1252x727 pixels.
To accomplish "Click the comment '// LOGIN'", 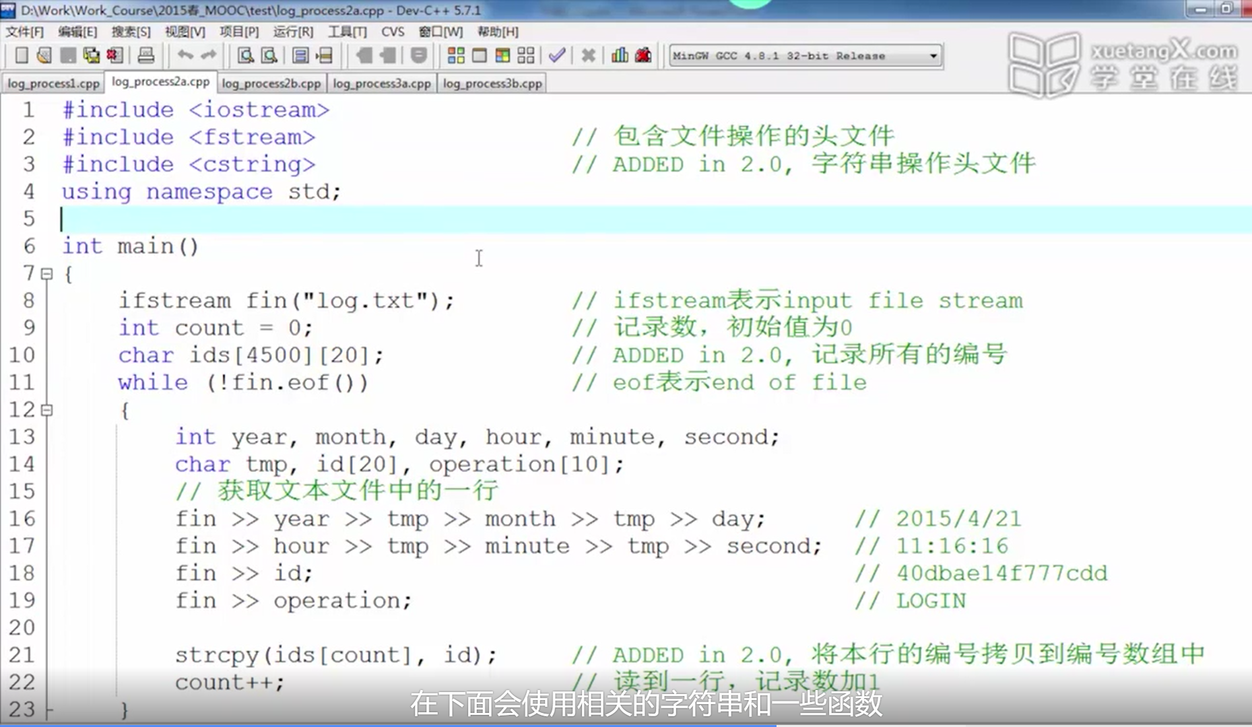I will point(911,600).
